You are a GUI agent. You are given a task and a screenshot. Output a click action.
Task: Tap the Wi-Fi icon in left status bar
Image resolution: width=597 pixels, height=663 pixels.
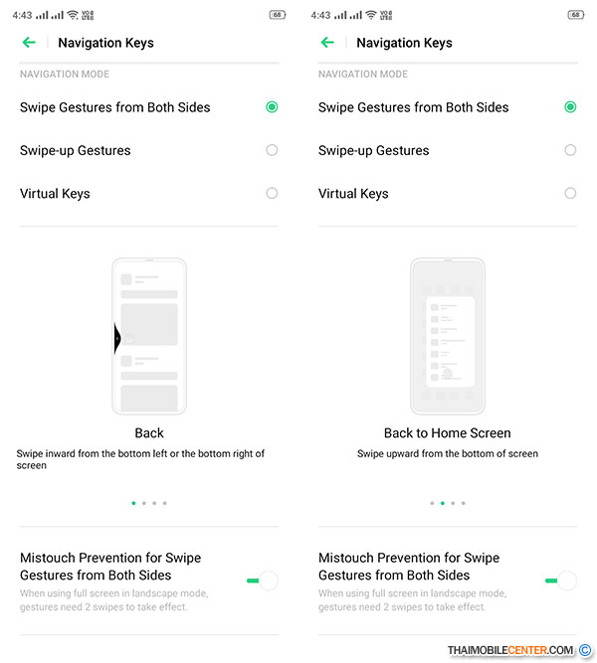click(73, 15)
